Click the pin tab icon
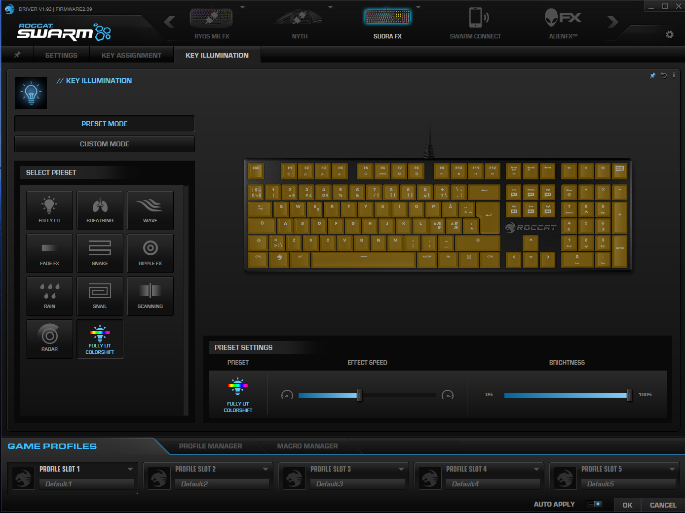Image resolution: width=685 pixels, height=513 pixels. 17,55
